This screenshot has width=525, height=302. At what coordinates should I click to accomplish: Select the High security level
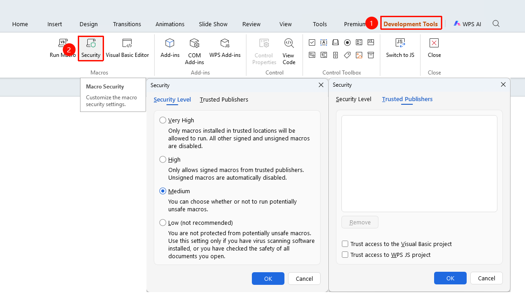click(163, 160)
